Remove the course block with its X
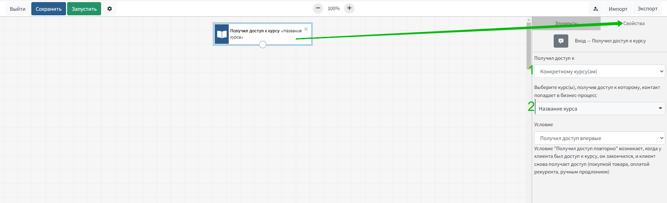Viewport: 667px width, 203px height. coord(306,29)
